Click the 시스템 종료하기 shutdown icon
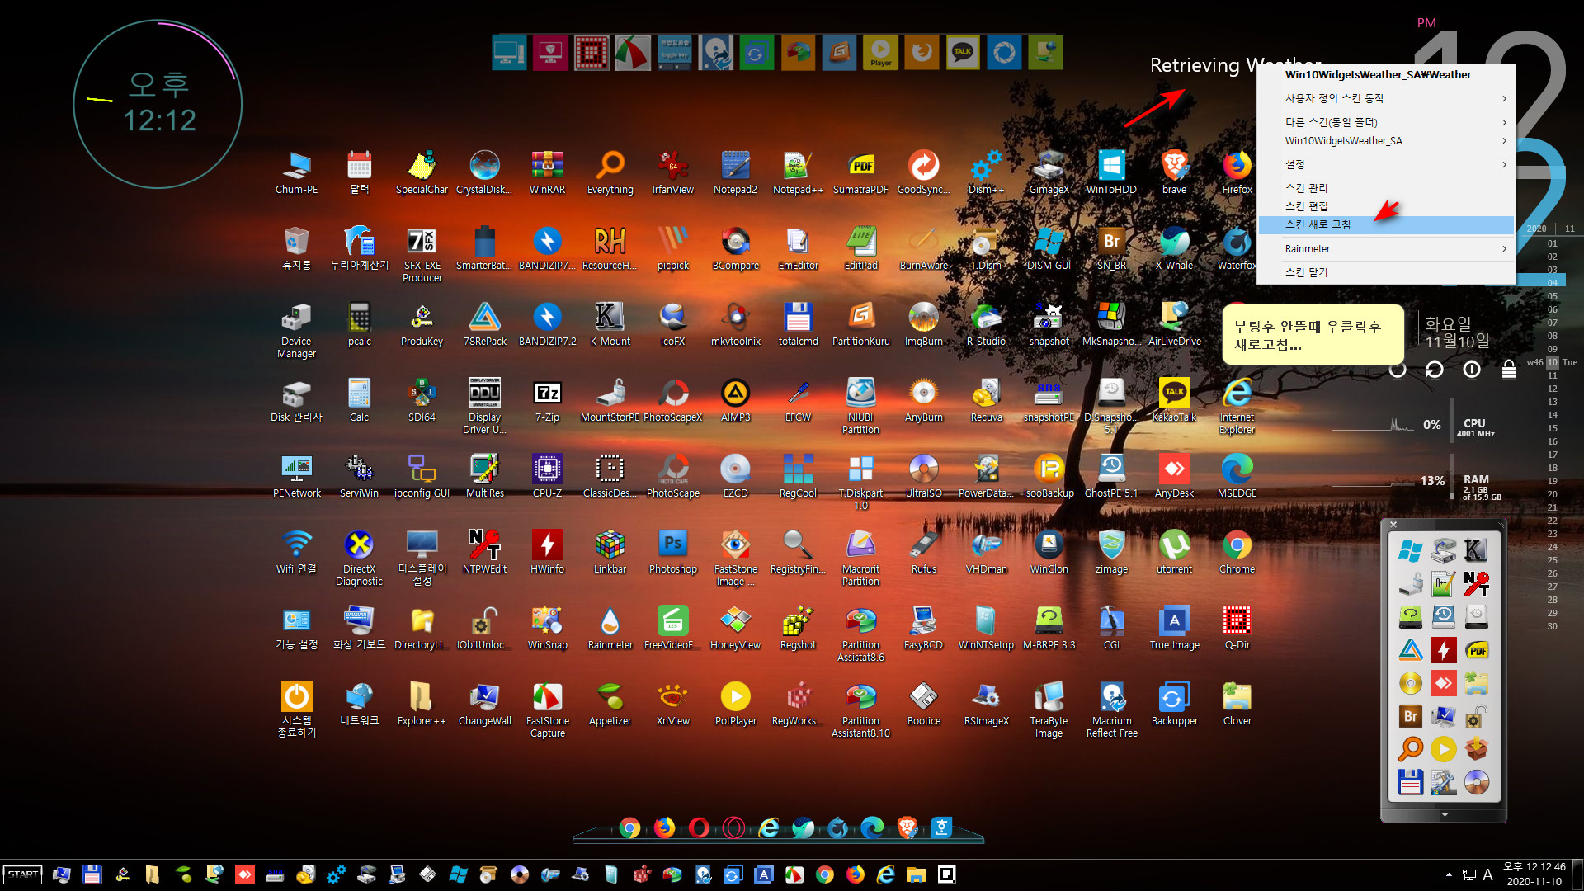The image size is (1584, 891). [296, 709]
